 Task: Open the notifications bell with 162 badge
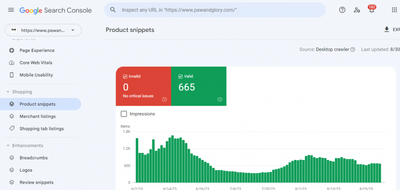[372, 9]
